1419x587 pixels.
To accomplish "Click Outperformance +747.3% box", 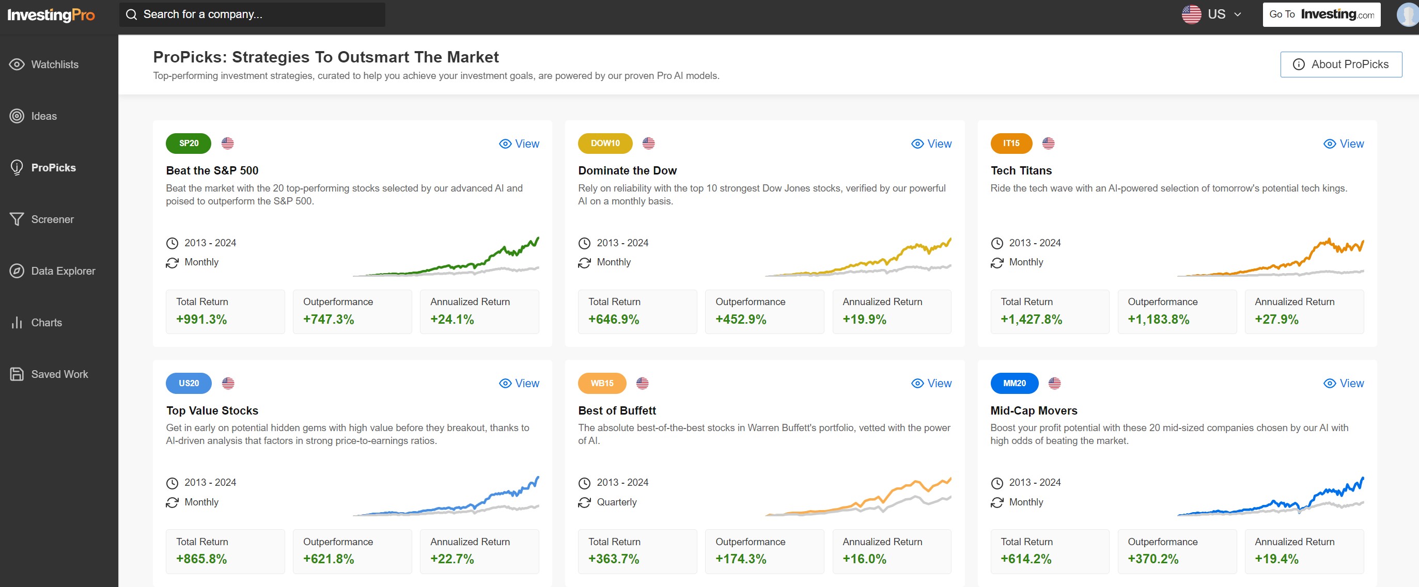I will point(352,312).
